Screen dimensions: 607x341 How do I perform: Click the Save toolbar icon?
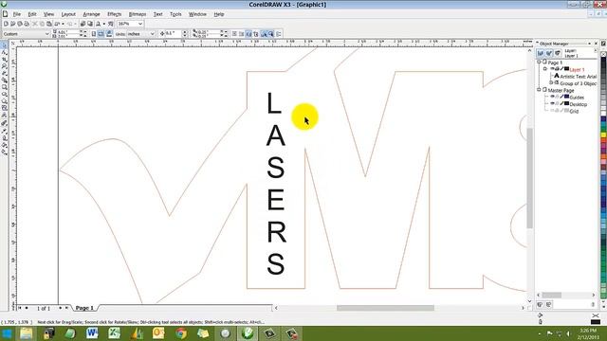pyautogui.click(x=20, y=24)
